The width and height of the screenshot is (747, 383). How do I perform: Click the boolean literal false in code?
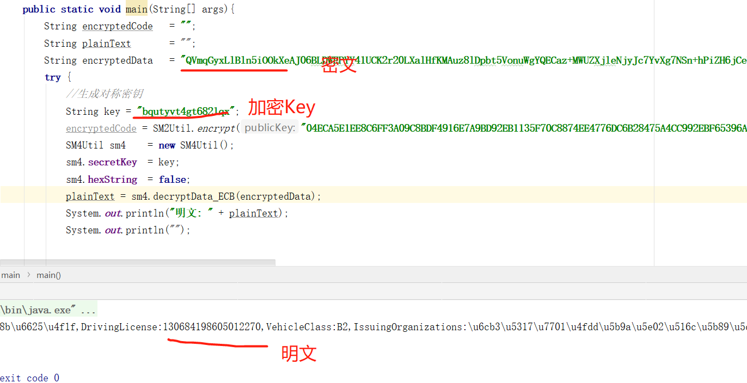pyautogui.click(x=172, y=179)
